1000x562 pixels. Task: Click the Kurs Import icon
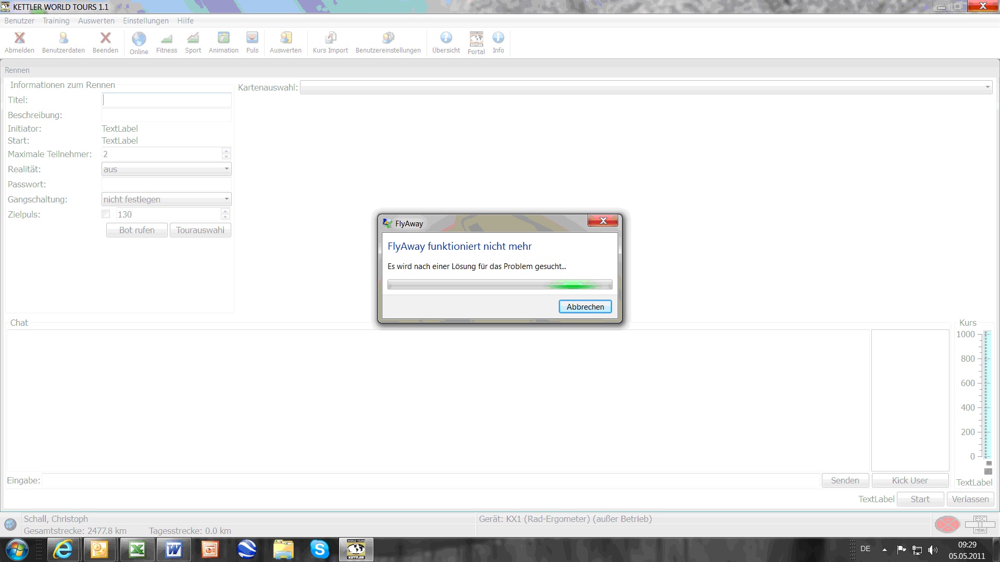point(330,42)
